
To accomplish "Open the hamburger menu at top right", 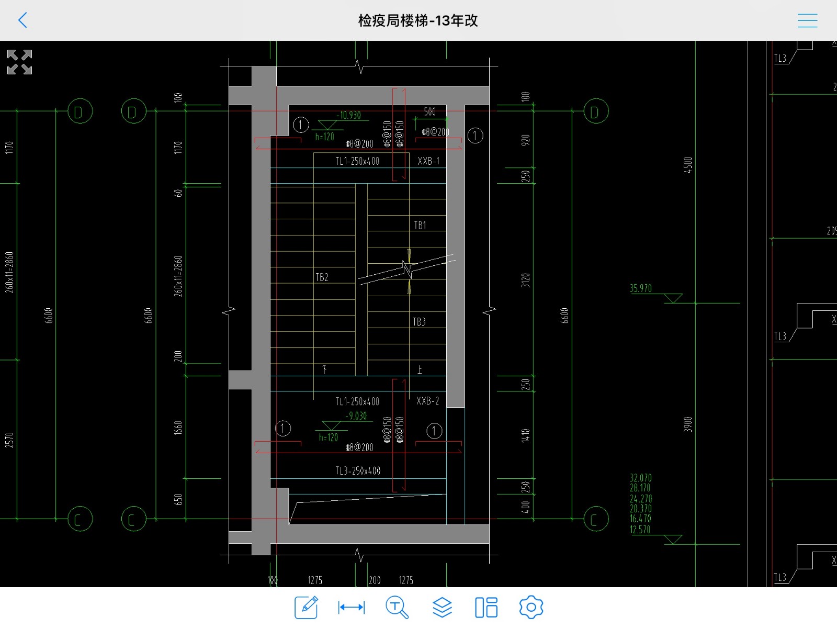I will [807, 20].
